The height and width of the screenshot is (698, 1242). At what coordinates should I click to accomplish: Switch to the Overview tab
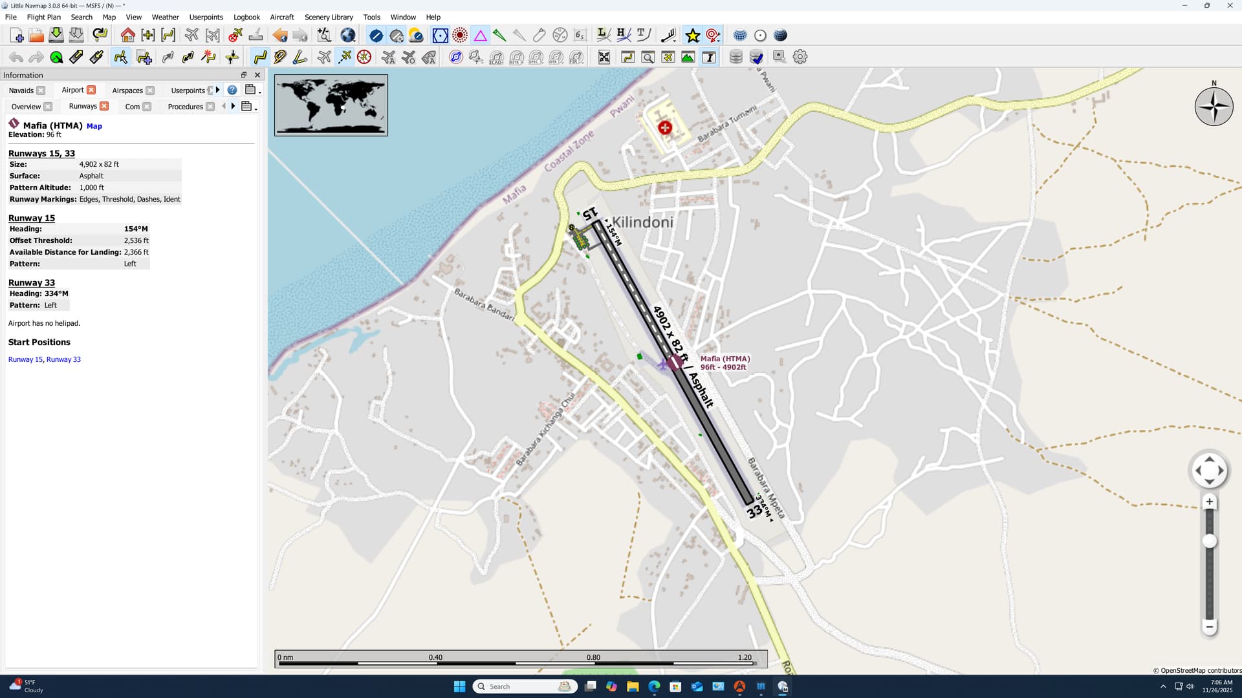pyautogui.click(x=26, y=107)
